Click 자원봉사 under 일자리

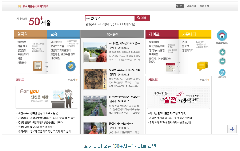click(x=22, y=62)
